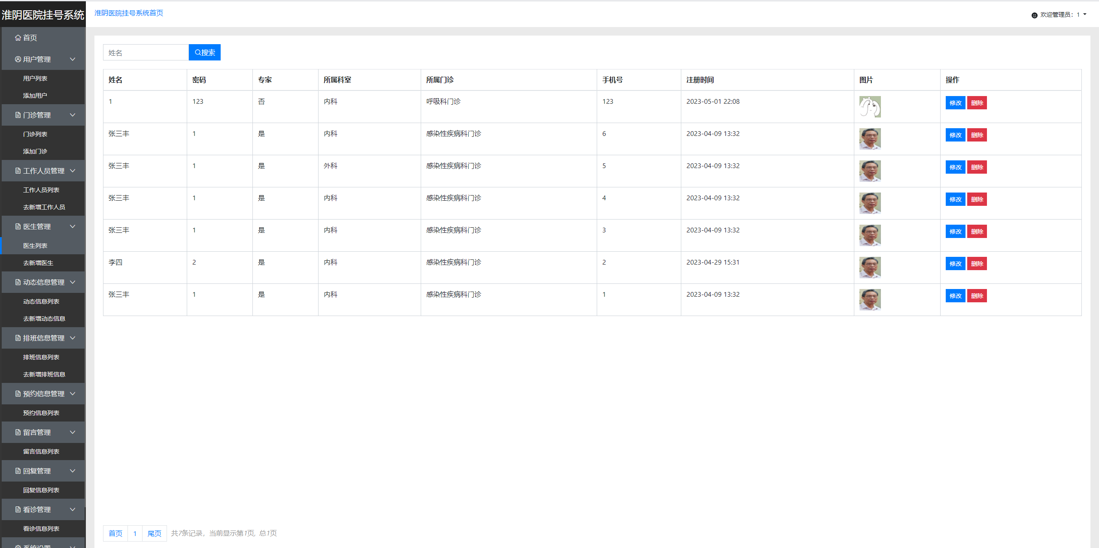Click the magnifier icon on 搜索 button
This screenshot has width=1099, height=548.
pyautogui.click(x=197, y=52)
